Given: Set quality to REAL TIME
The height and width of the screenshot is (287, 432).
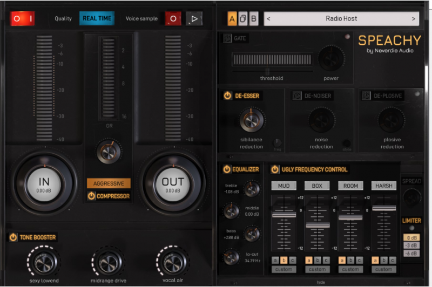Looking at the screenshot, I should click(97, 18).
